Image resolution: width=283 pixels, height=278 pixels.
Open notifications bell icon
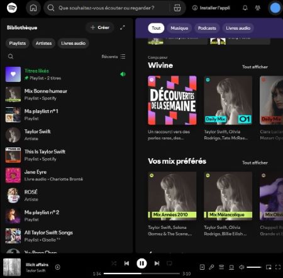click(245, 8)
